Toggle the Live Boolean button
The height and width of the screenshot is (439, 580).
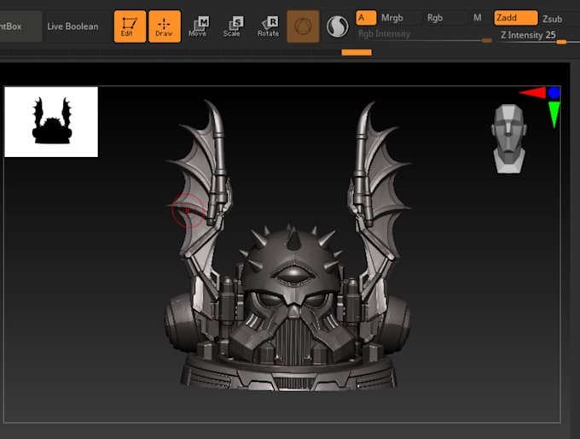(72, 26)
